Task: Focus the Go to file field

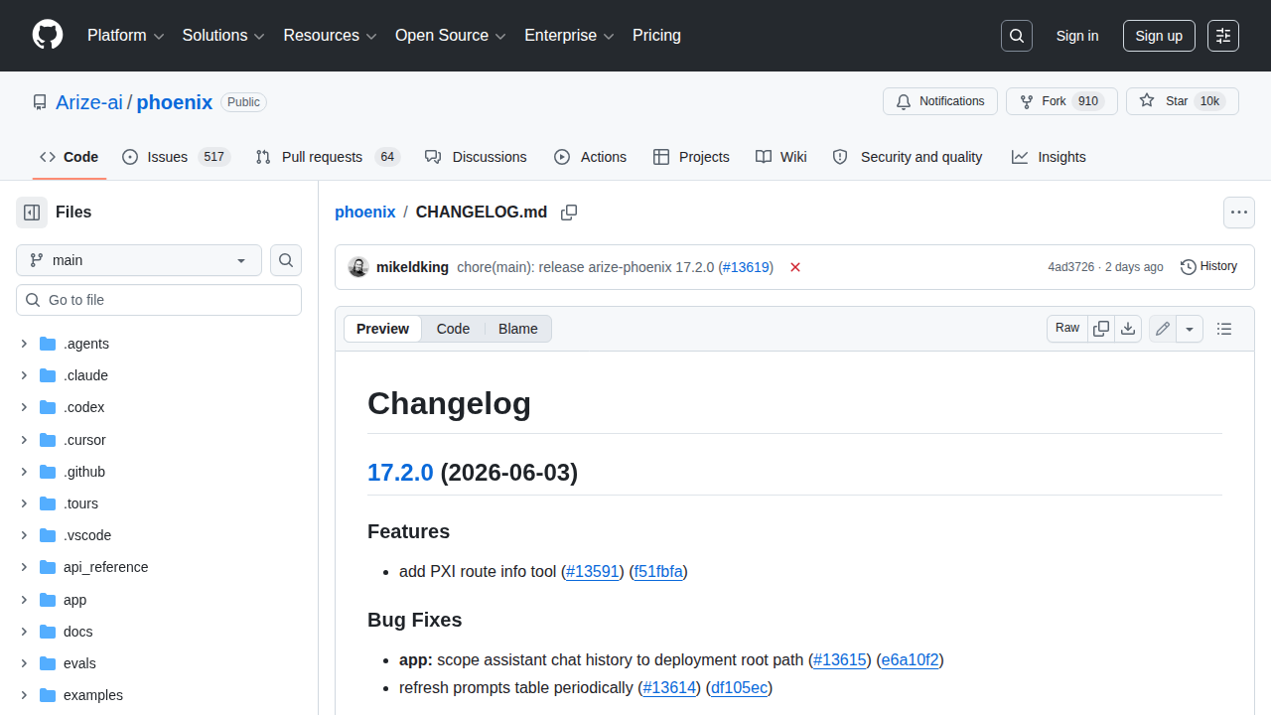Action: [x=159, y=300]
